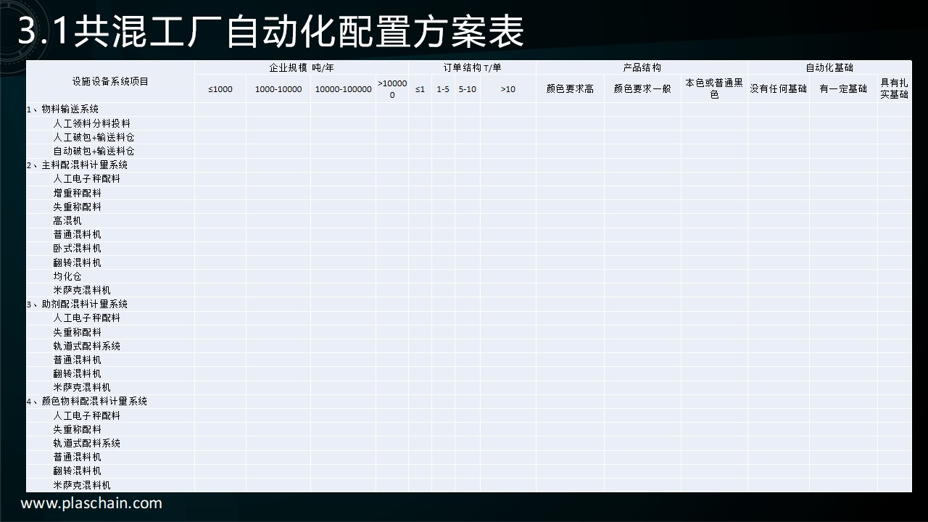Click the 1000-10000 column header
This screenshot has height=522, width=928.
click(x=278, y=89)
